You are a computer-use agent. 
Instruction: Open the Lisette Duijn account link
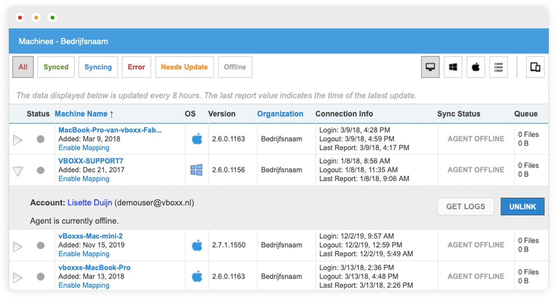click(x=90, y=203)
